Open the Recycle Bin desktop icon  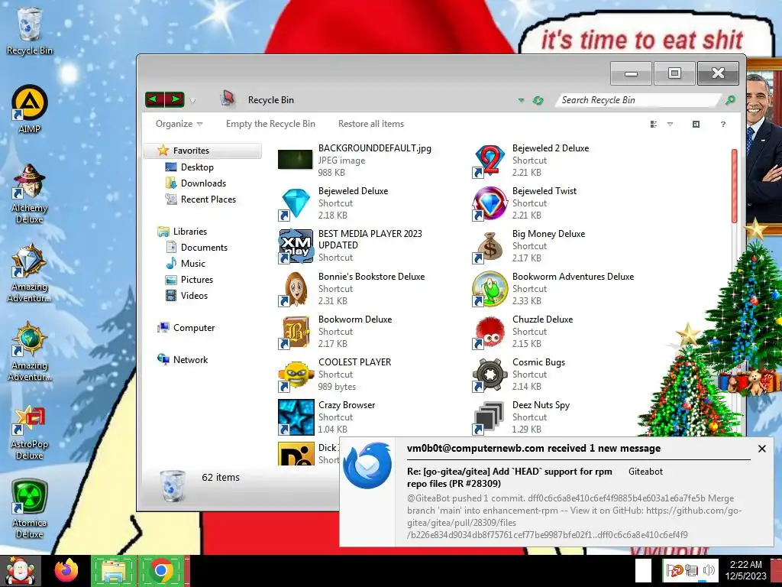(x=29, y=31)
